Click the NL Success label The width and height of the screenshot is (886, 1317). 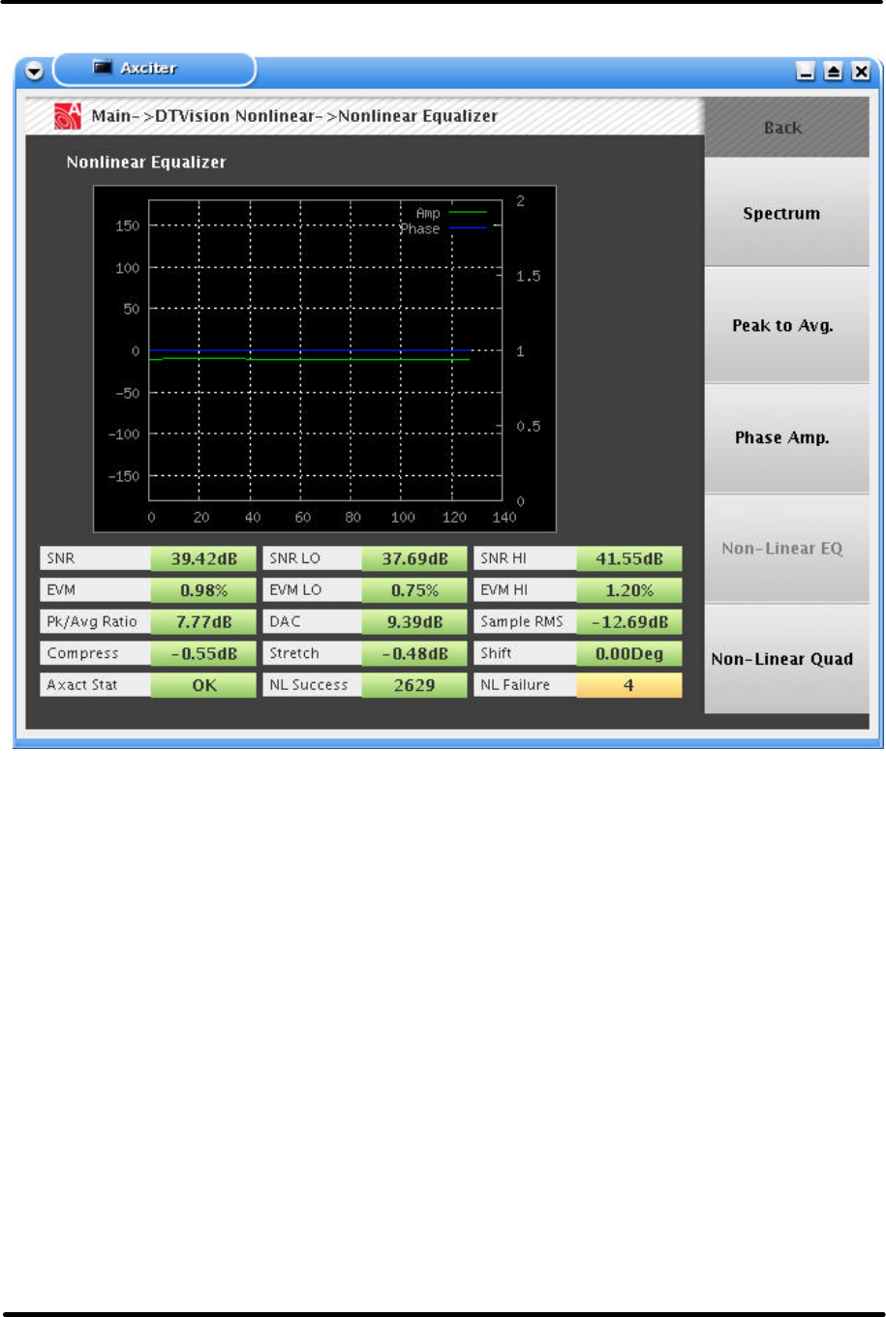pos(313,685)
